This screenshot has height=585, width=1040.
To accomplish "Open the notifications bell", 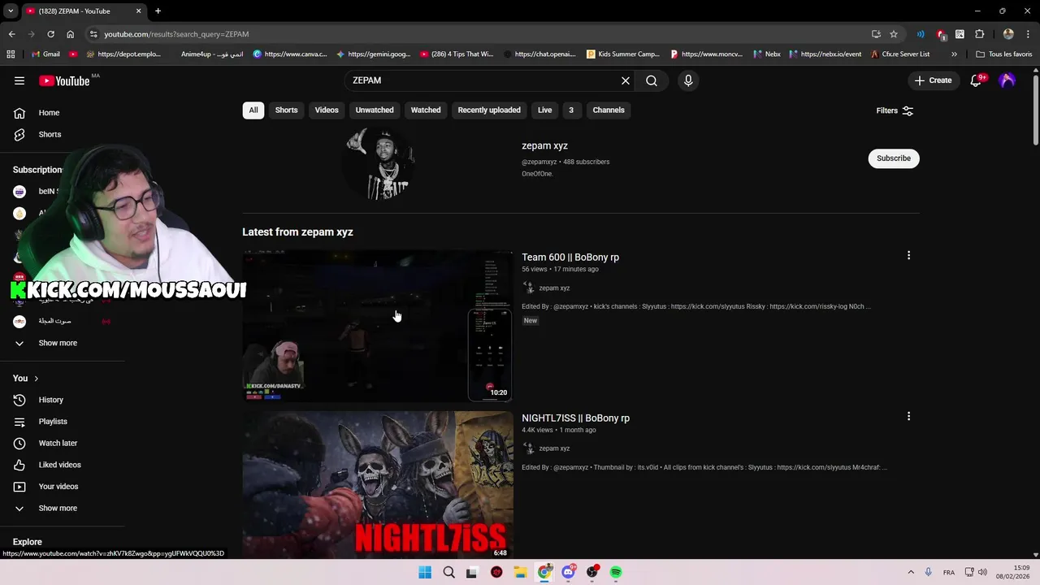I will pyautogui.click(x=977, y=80).
